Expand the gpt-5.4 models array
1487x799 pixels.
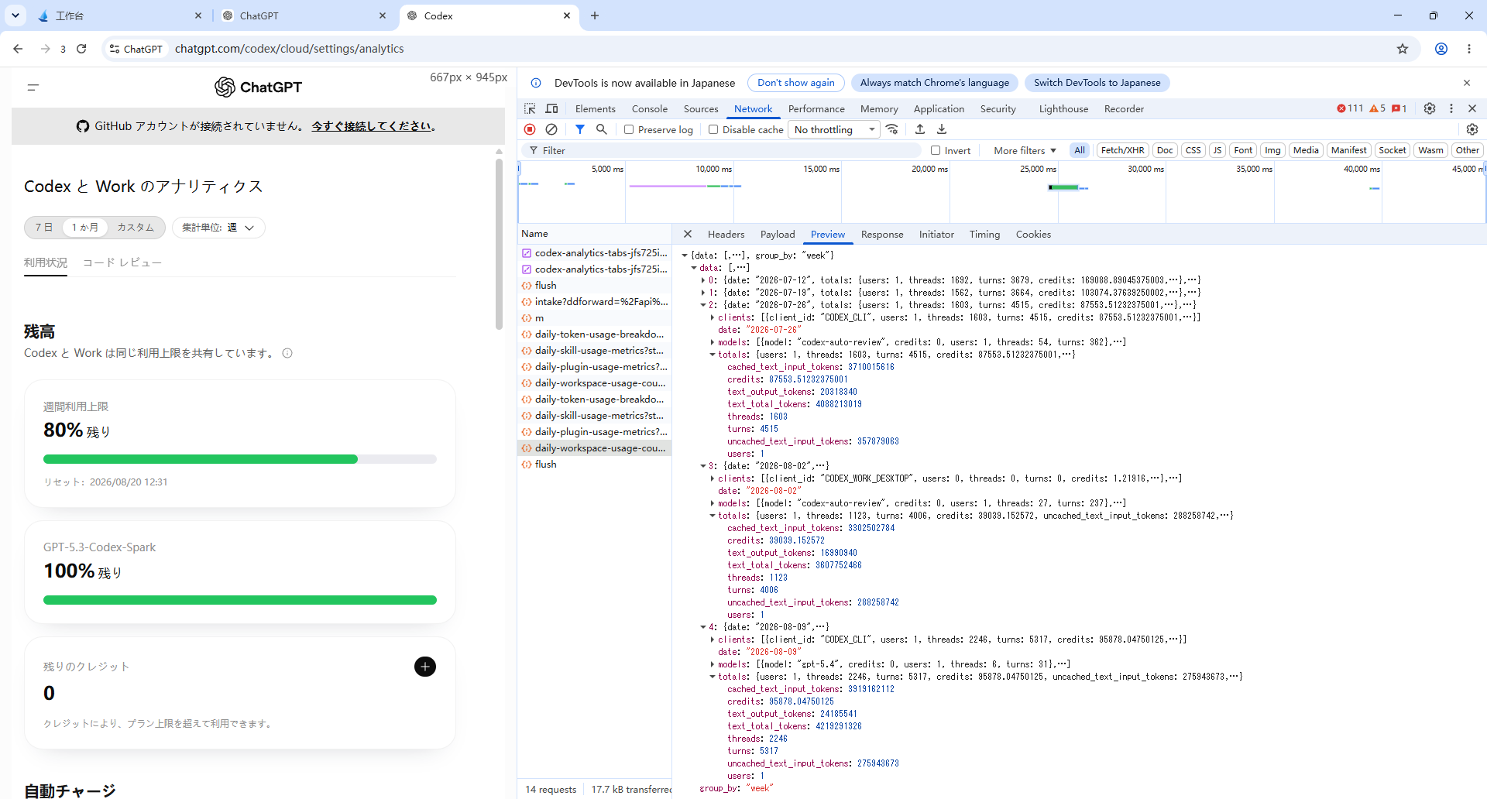point(713,664)
